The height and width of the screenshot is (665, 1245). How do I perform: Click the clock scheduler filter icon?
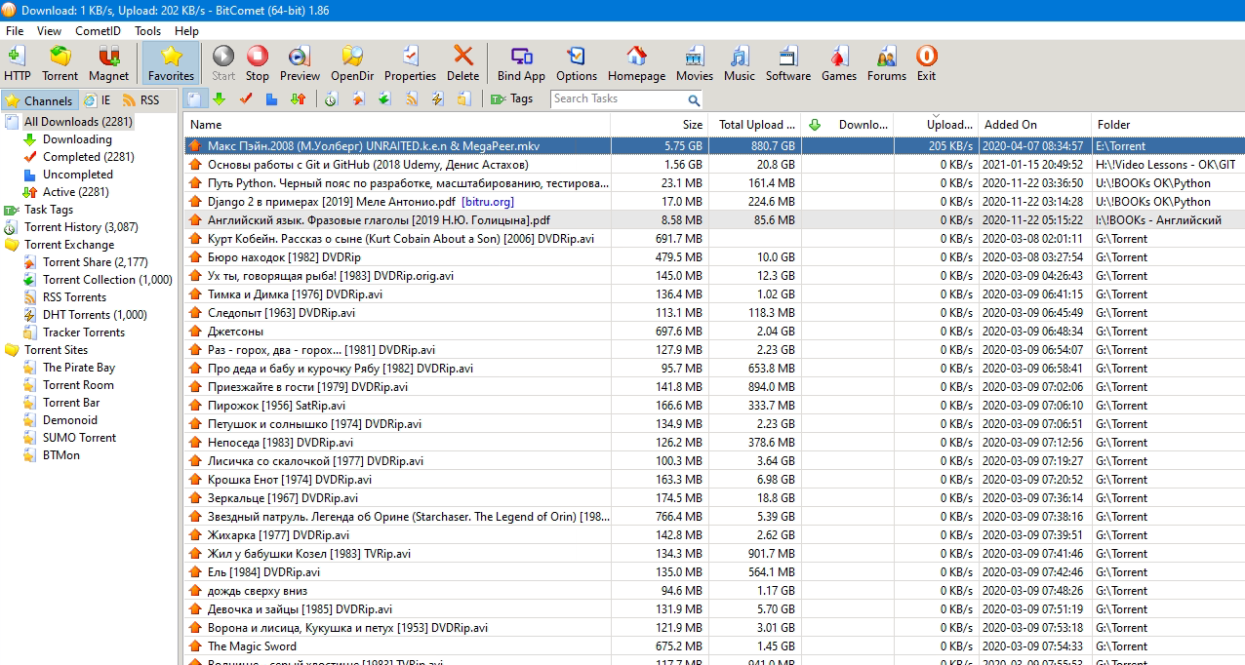click(332, 98)
